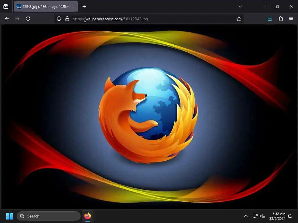Image resolution: width=298 pixels, height=223 pixels.
Task: Show hidden system tray icons
Action: (246, 216)
